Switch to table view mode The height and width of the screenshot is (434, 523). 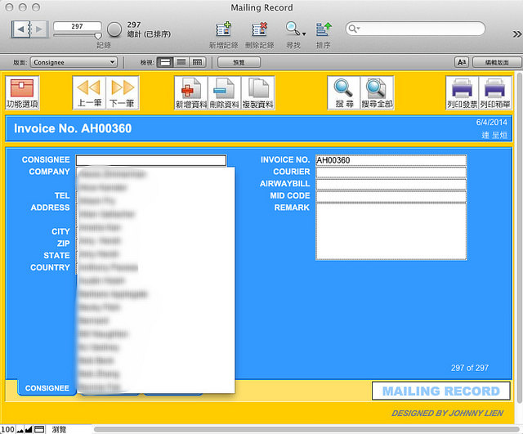click(x=197, y=62)
